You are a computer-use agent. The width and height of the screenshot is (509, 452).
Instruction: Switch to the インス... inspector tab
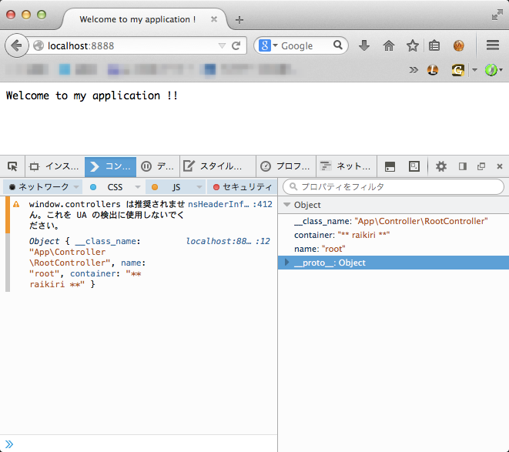click(x=55, y=166)
